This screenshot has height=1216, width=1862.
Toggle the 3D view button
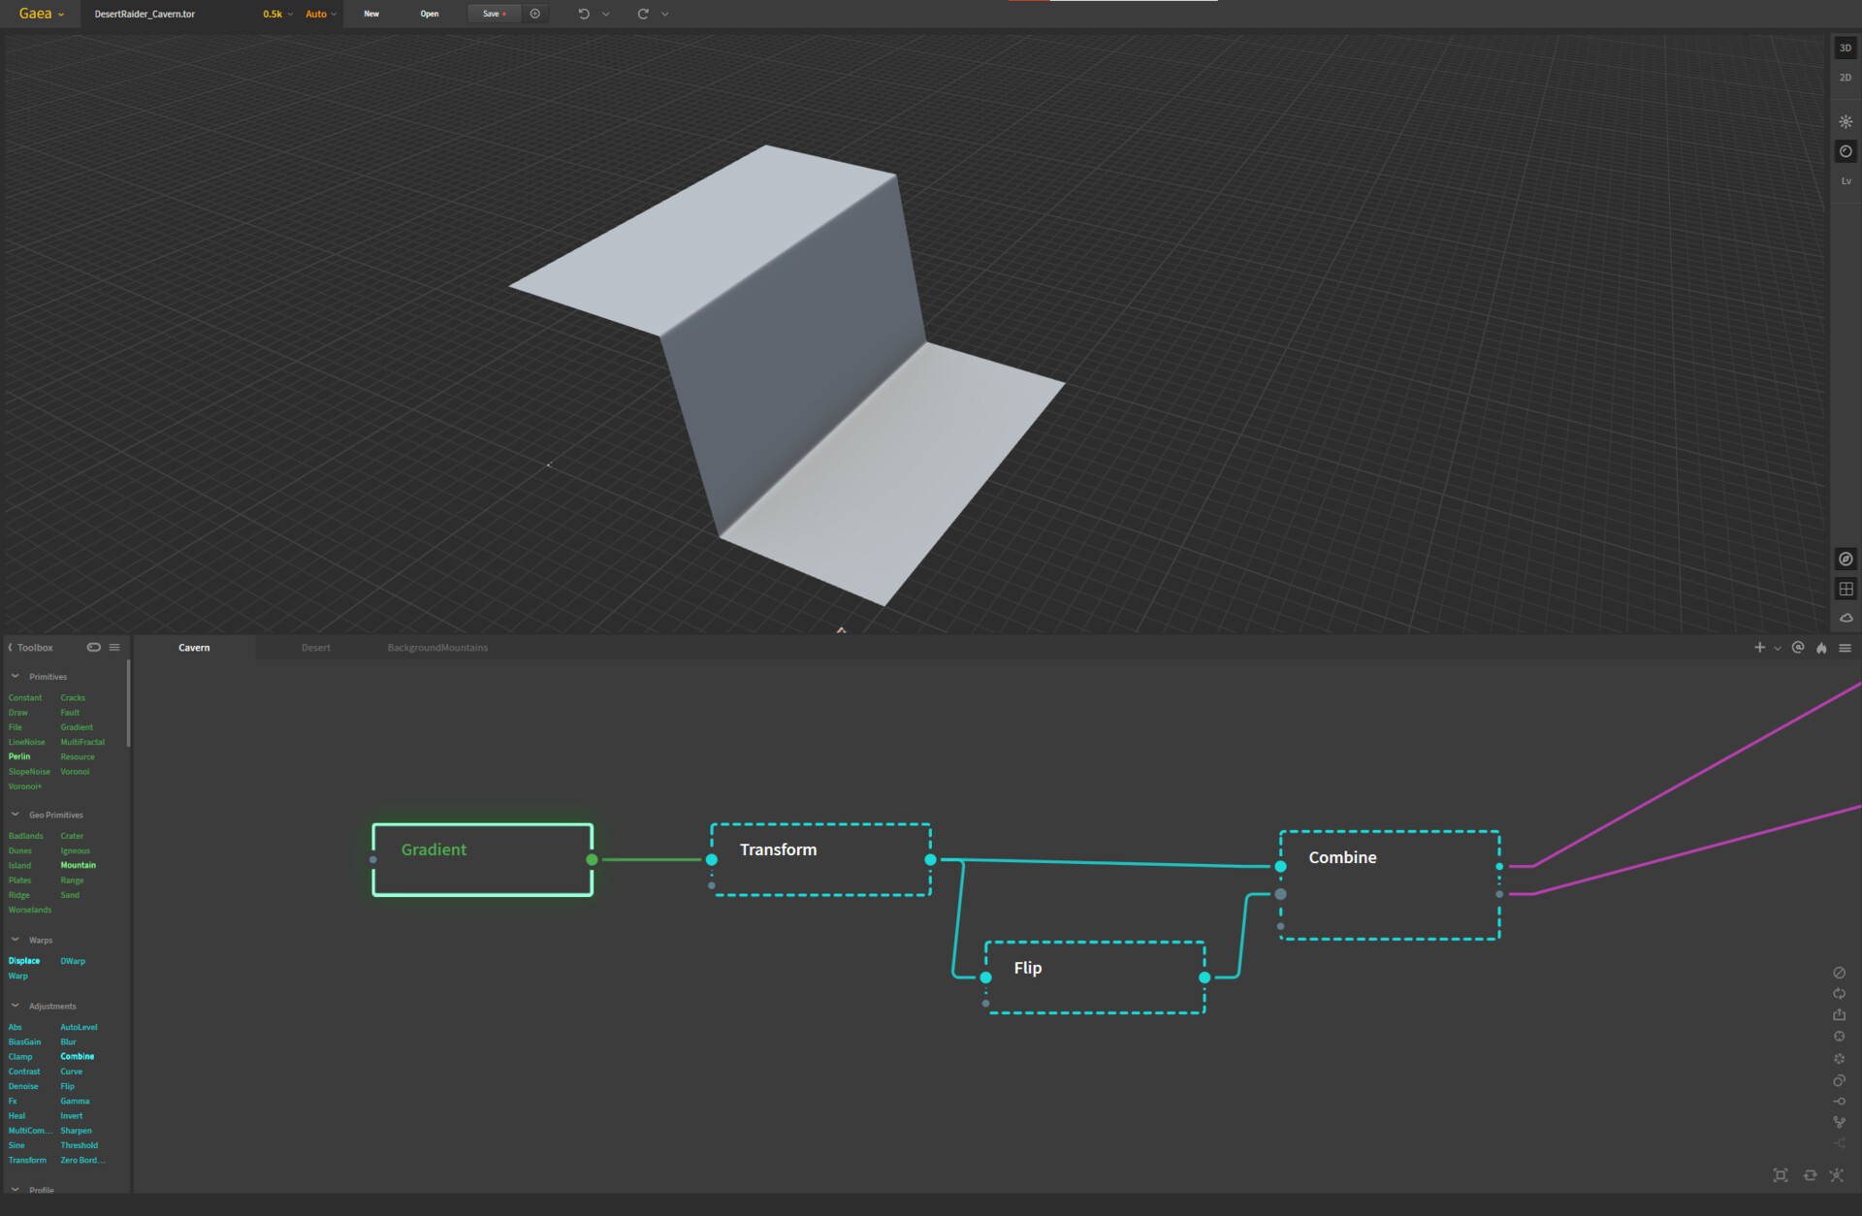(x=1846, y=47)
